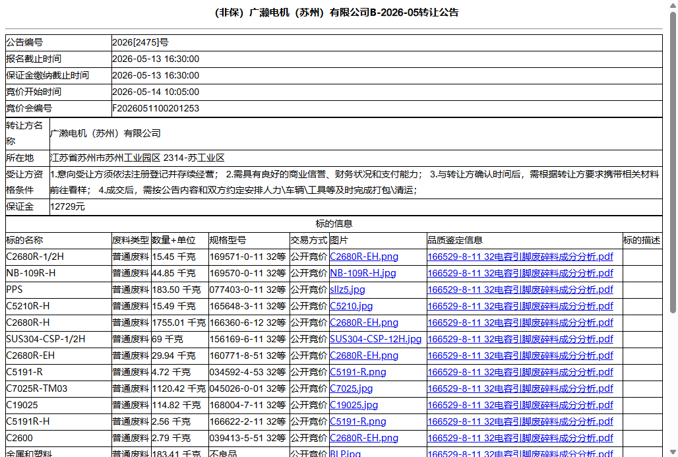The width and height of the screenshot is (678, 457).
Task: Open image link in C2680R-H row
Action: pyautogui.click(x=363, y=322)
